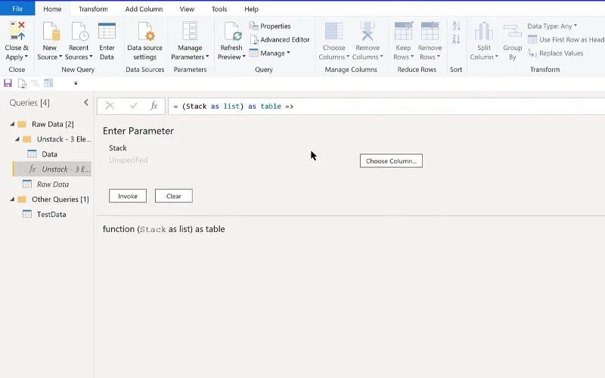Collapse the Raw Data folder

12,124
